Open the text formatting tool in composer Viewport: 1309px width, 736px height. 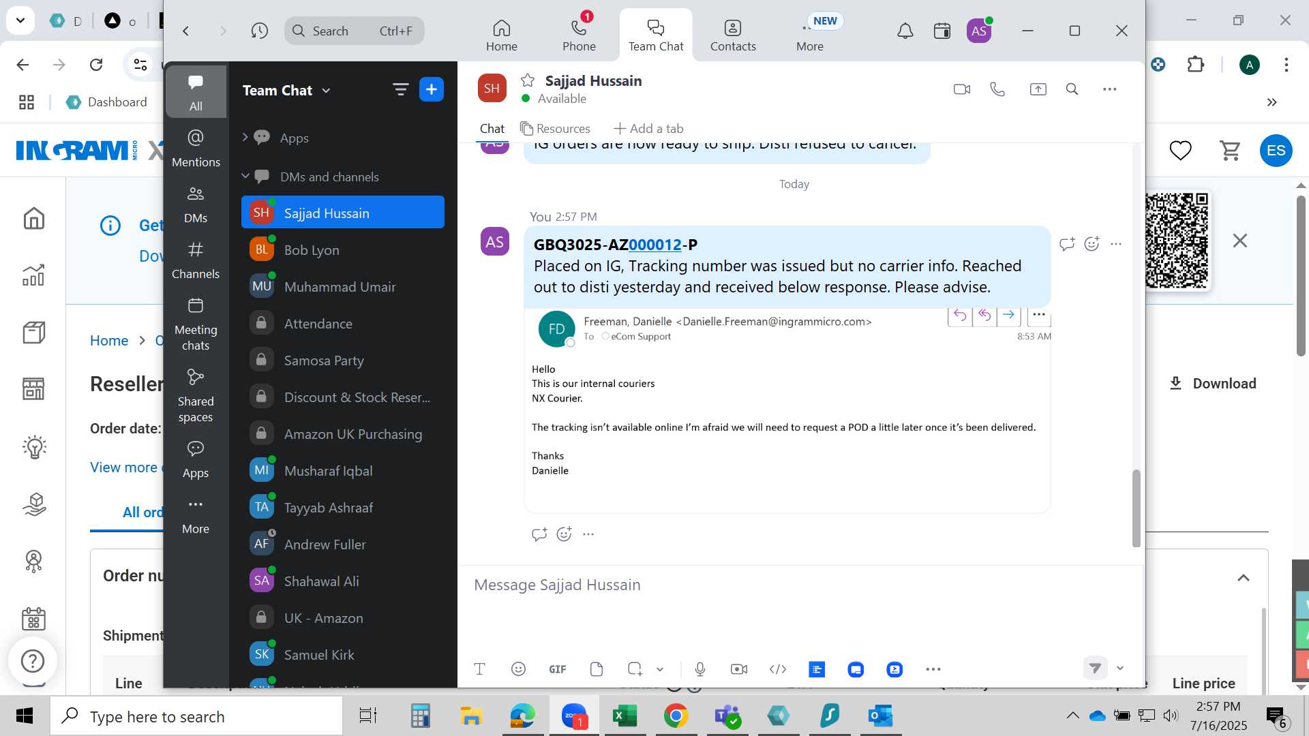pyautogui.click(x=479, y=669)
